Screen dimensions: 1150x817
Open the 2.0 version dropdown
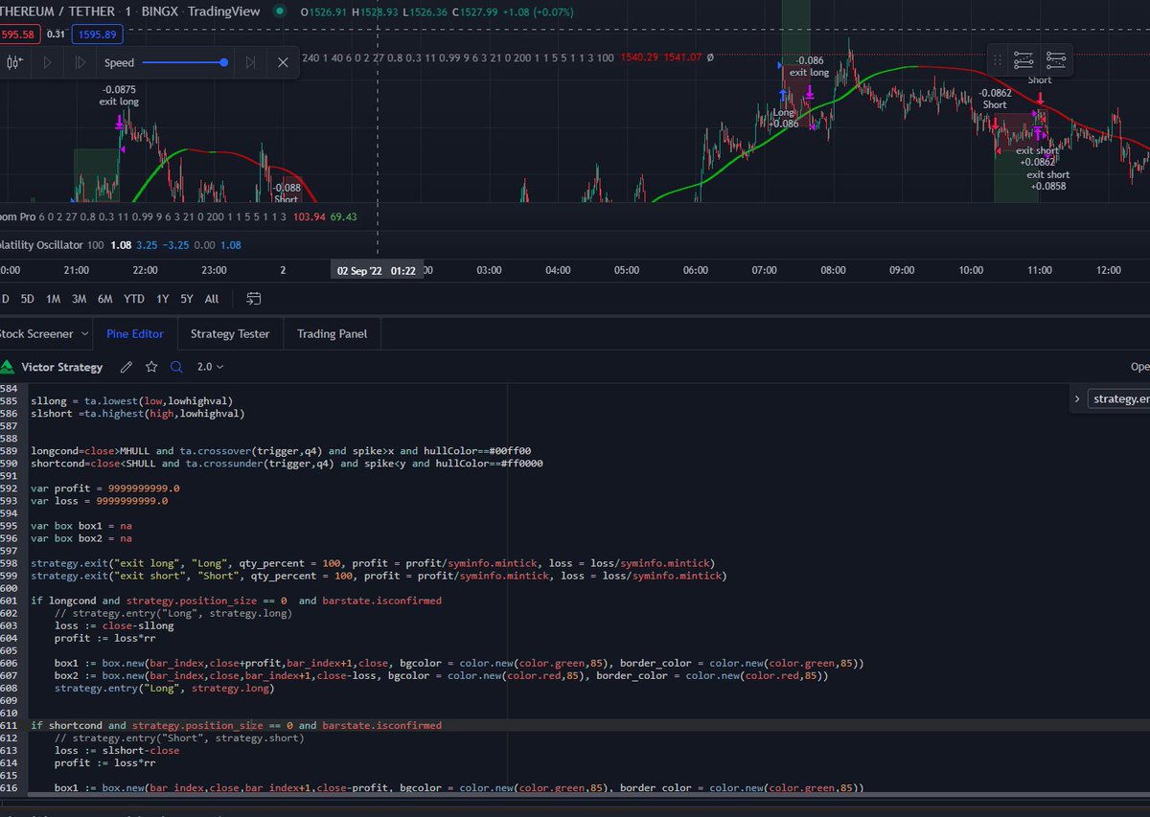210,367
